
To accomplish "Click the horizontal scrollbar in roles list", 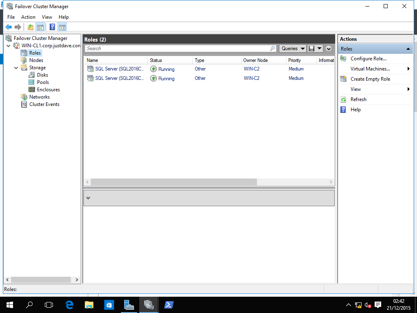I will 174,182.
